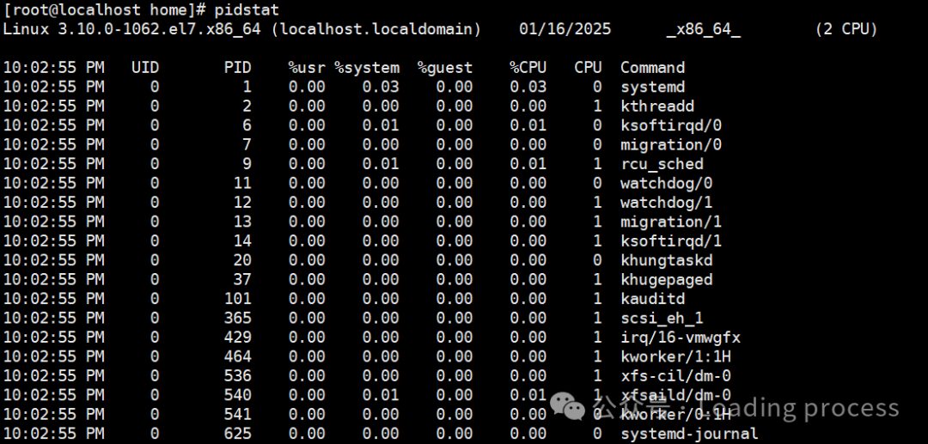This screenshot has width=928, height=444.
Task: Select the ksoftirqd/1 command name
Action: (671, 240)
